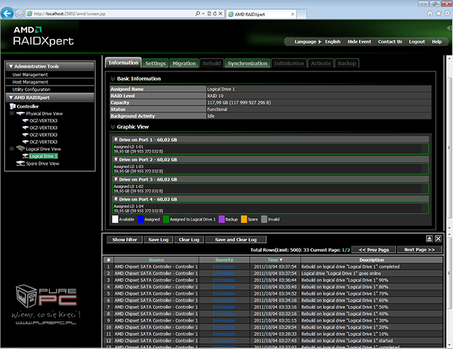Screen dimensions: 453x349
Task: Open the address bar dropdown arrow
Action: tap(203, 13)
